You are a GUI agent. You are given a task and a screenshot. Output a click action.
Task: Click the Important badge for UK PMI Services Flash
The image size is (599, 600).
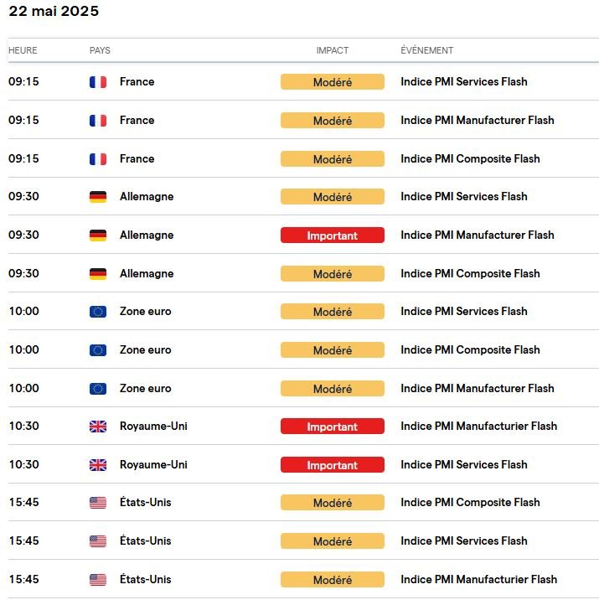click(332, 465)
